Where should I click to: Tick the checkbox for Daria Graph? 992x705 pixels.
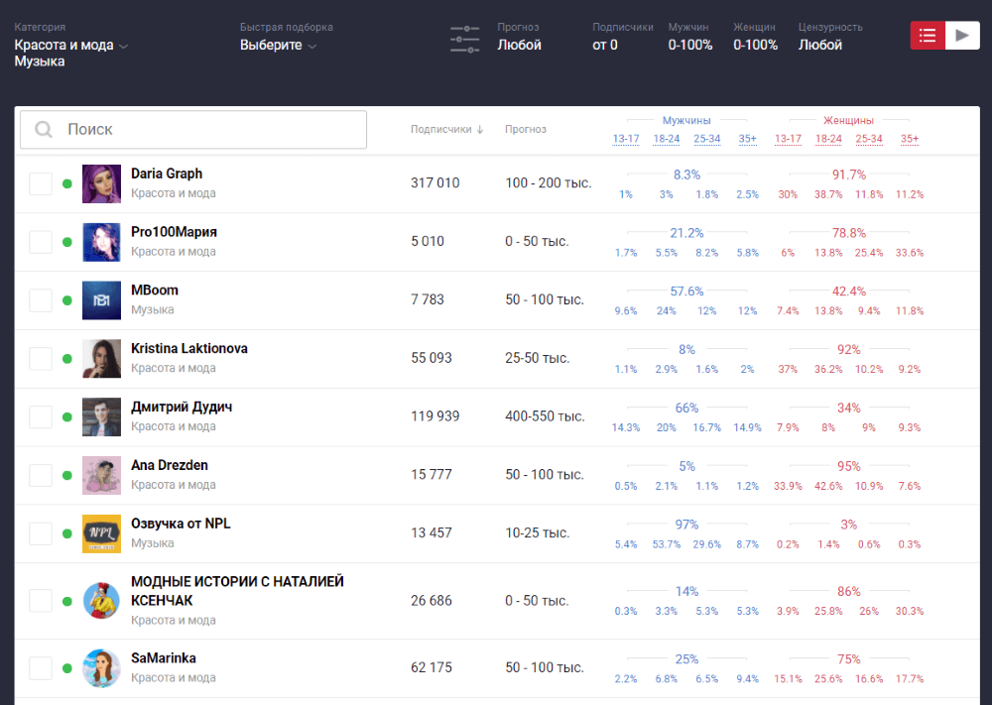click(40, 183)
